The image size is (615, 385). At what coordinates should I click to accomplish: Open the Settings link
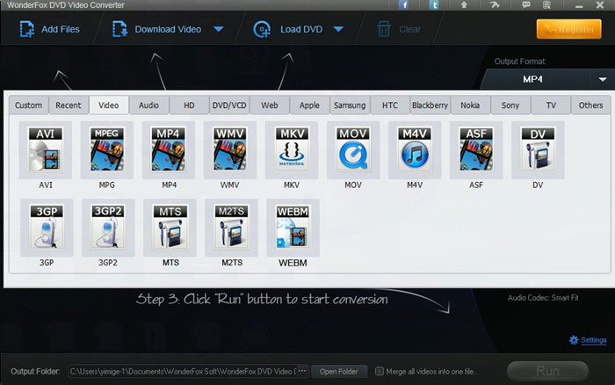pos(593,340)
